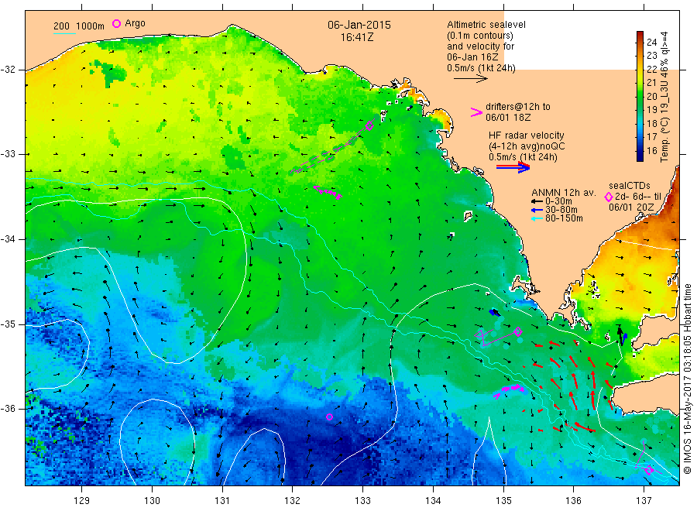Click the dark red top of the color bar
This screenshot has width=697, height=511.
click(640, 35)
